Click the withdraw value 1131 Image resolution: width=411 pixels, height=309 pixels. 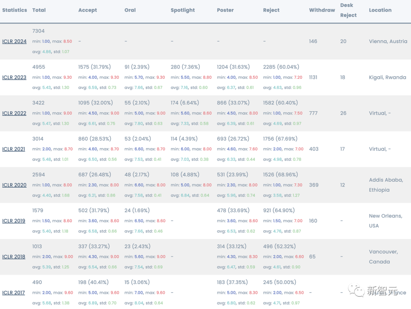pos(313,77)
